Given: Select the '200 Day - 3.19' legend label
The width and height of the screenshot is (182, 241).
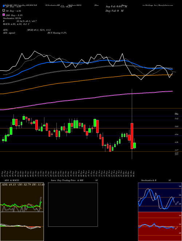Looking at the screenshot, I should [x=14, y=15].
